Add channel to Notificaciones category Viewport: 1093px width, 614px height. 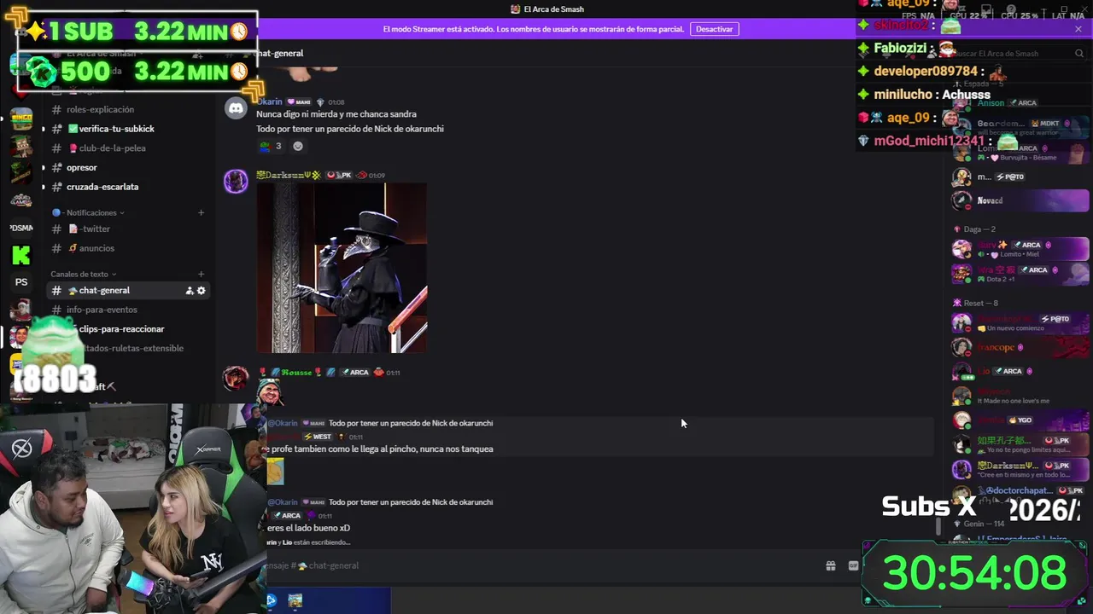pyautogui.click(x=202, y=212)
